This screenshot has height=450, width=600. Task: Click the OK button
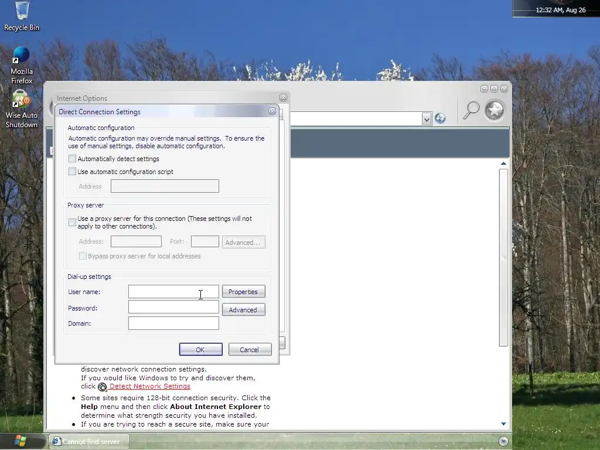(x=200, y=349)
